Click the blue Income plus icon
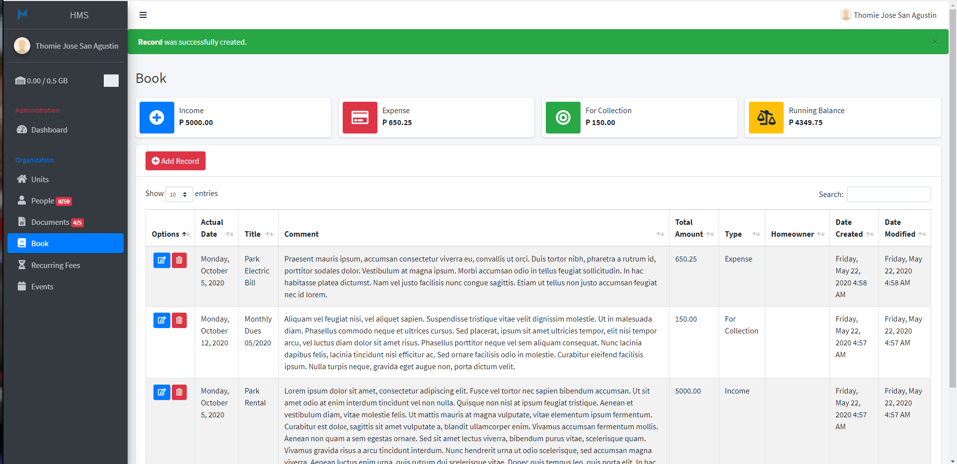 (157, 118)
